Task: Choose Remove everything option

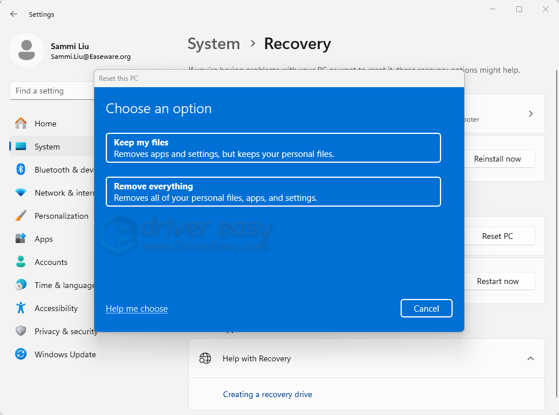Action: coord(273,191)
